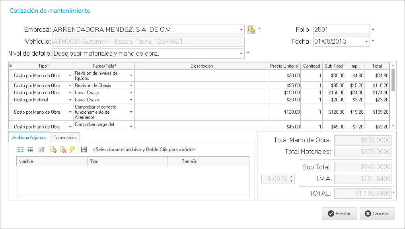405x229 pixels.
Task: Open Tipo dropdown for Costo por Material row
Action: (x=70, y=100)
